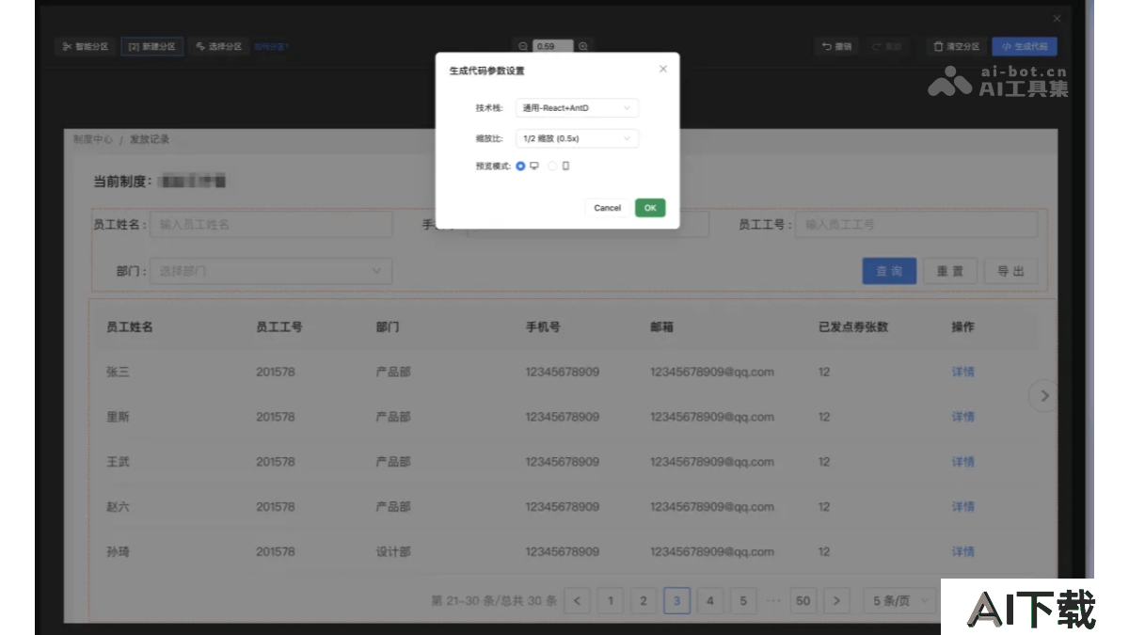Click the 智能分区 scissors tool
1129x635 pixels.
[86, 46]
